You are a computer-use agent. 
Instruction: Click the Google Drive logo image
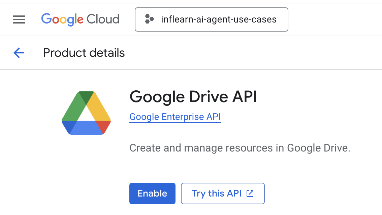(86, 113)
